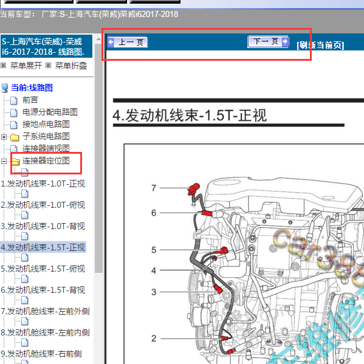Open 8.发动机舱线束-左前内侧
Viewport: 364px width, 364px height.
[45, 332]
